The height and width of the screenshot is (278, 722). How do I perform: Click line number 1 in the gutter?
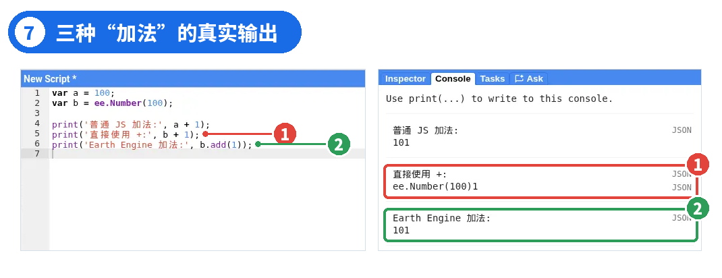(37, 93)
